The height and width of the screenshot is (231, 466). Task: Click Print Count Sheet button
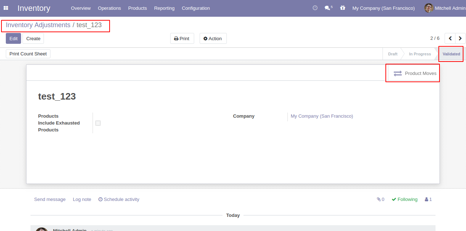(28, 54)
